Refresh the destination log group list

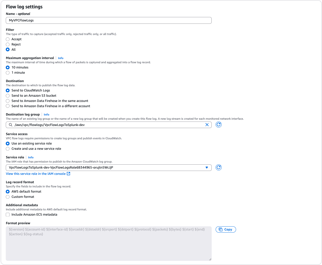pos(219,125)
